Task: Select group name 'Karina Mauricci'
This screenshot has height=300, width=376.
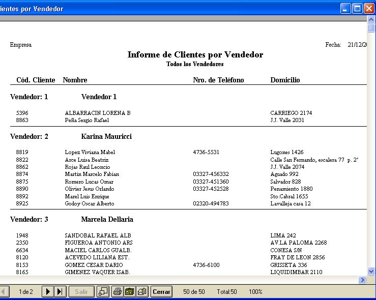Action: pyautogui.click(x=106, y=137)
